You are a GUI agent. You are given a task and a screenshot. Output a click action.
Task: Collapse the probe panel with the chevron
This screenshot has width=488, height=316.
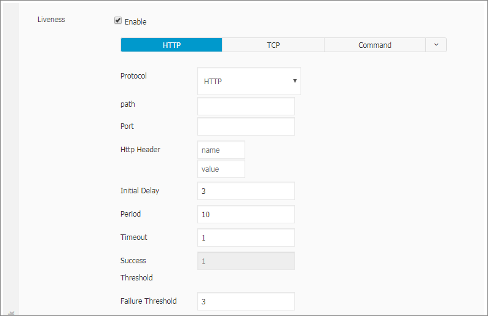[436, 45]
